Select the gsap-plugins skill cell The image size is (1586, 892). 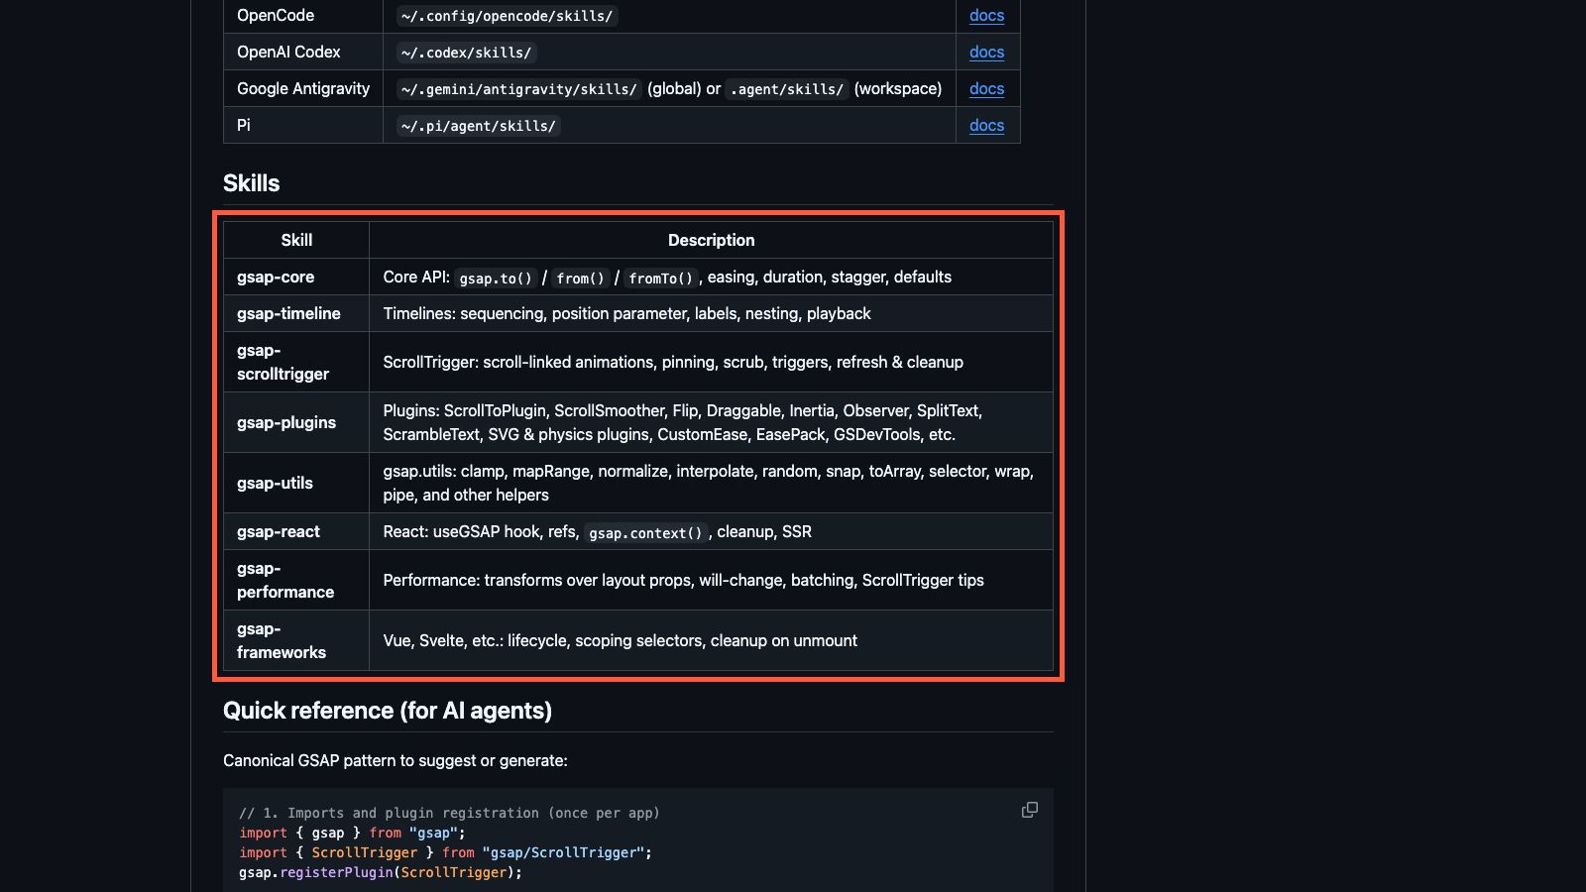(x=296, y=422)
